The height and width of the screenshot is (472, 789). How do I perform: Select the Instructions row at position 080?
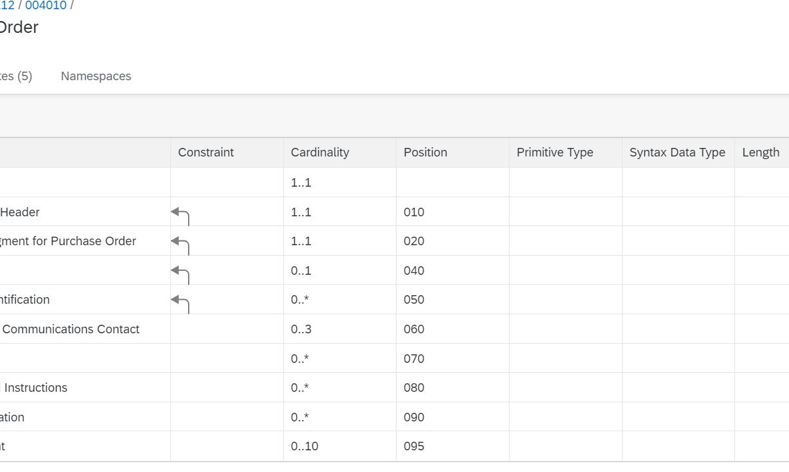tap(36, 388)
